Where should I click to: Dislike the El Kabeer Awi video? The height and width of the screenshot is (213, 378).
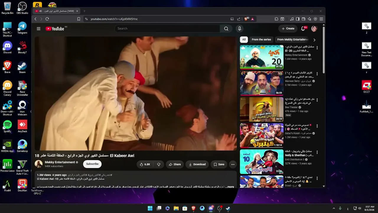click(159, 164)
